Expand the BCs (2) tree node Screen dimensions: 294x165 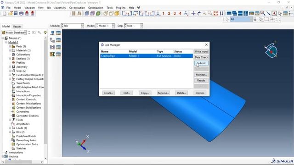[x=10, y=132]
